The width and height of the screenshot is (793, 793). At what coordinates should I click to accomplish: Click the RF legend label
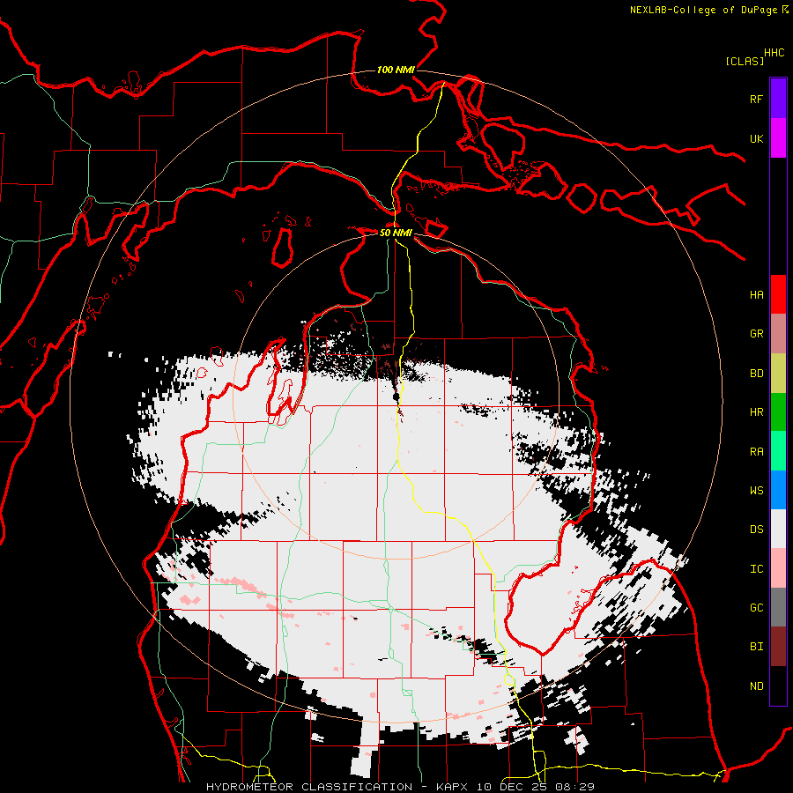756,100
